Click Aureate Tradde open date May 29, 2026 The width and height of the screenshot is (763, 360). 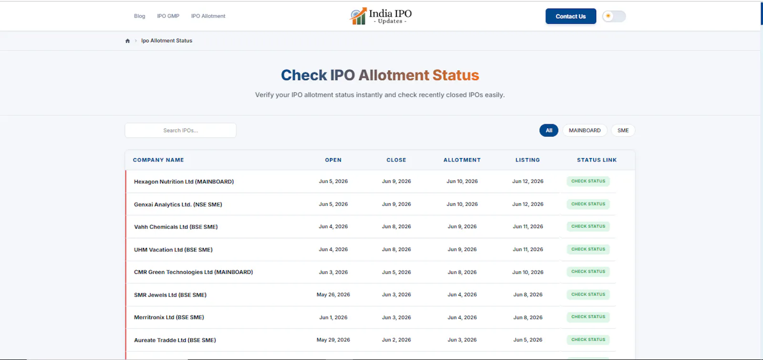(x=333, y=340)
